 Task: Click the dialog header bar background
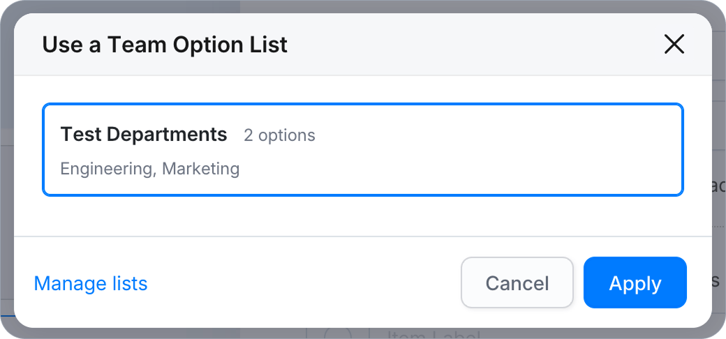[x=463, y=45]
